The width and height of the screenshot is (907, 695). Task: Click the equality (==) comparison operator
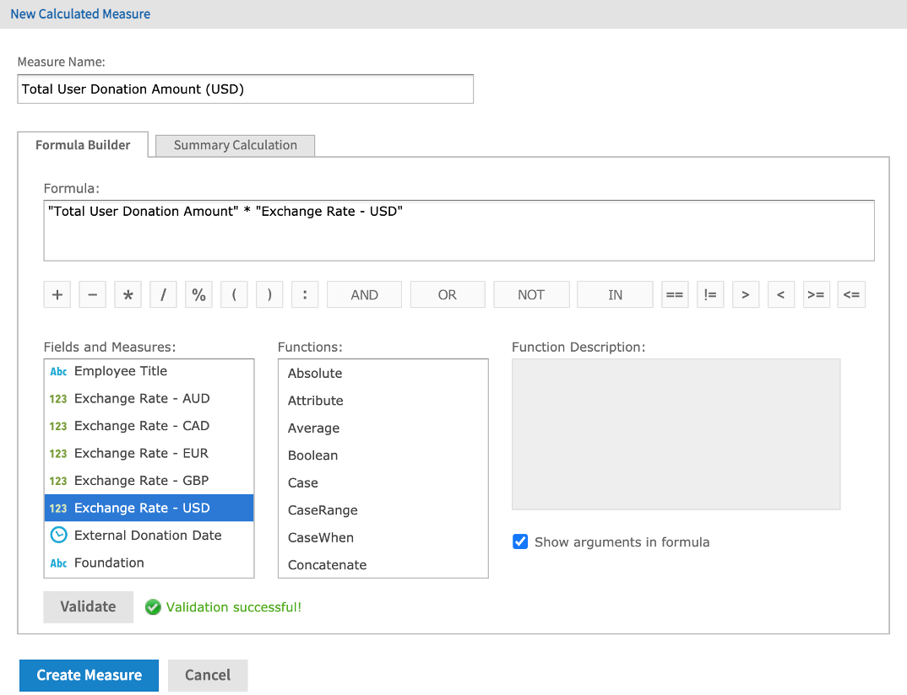(675, 294)
